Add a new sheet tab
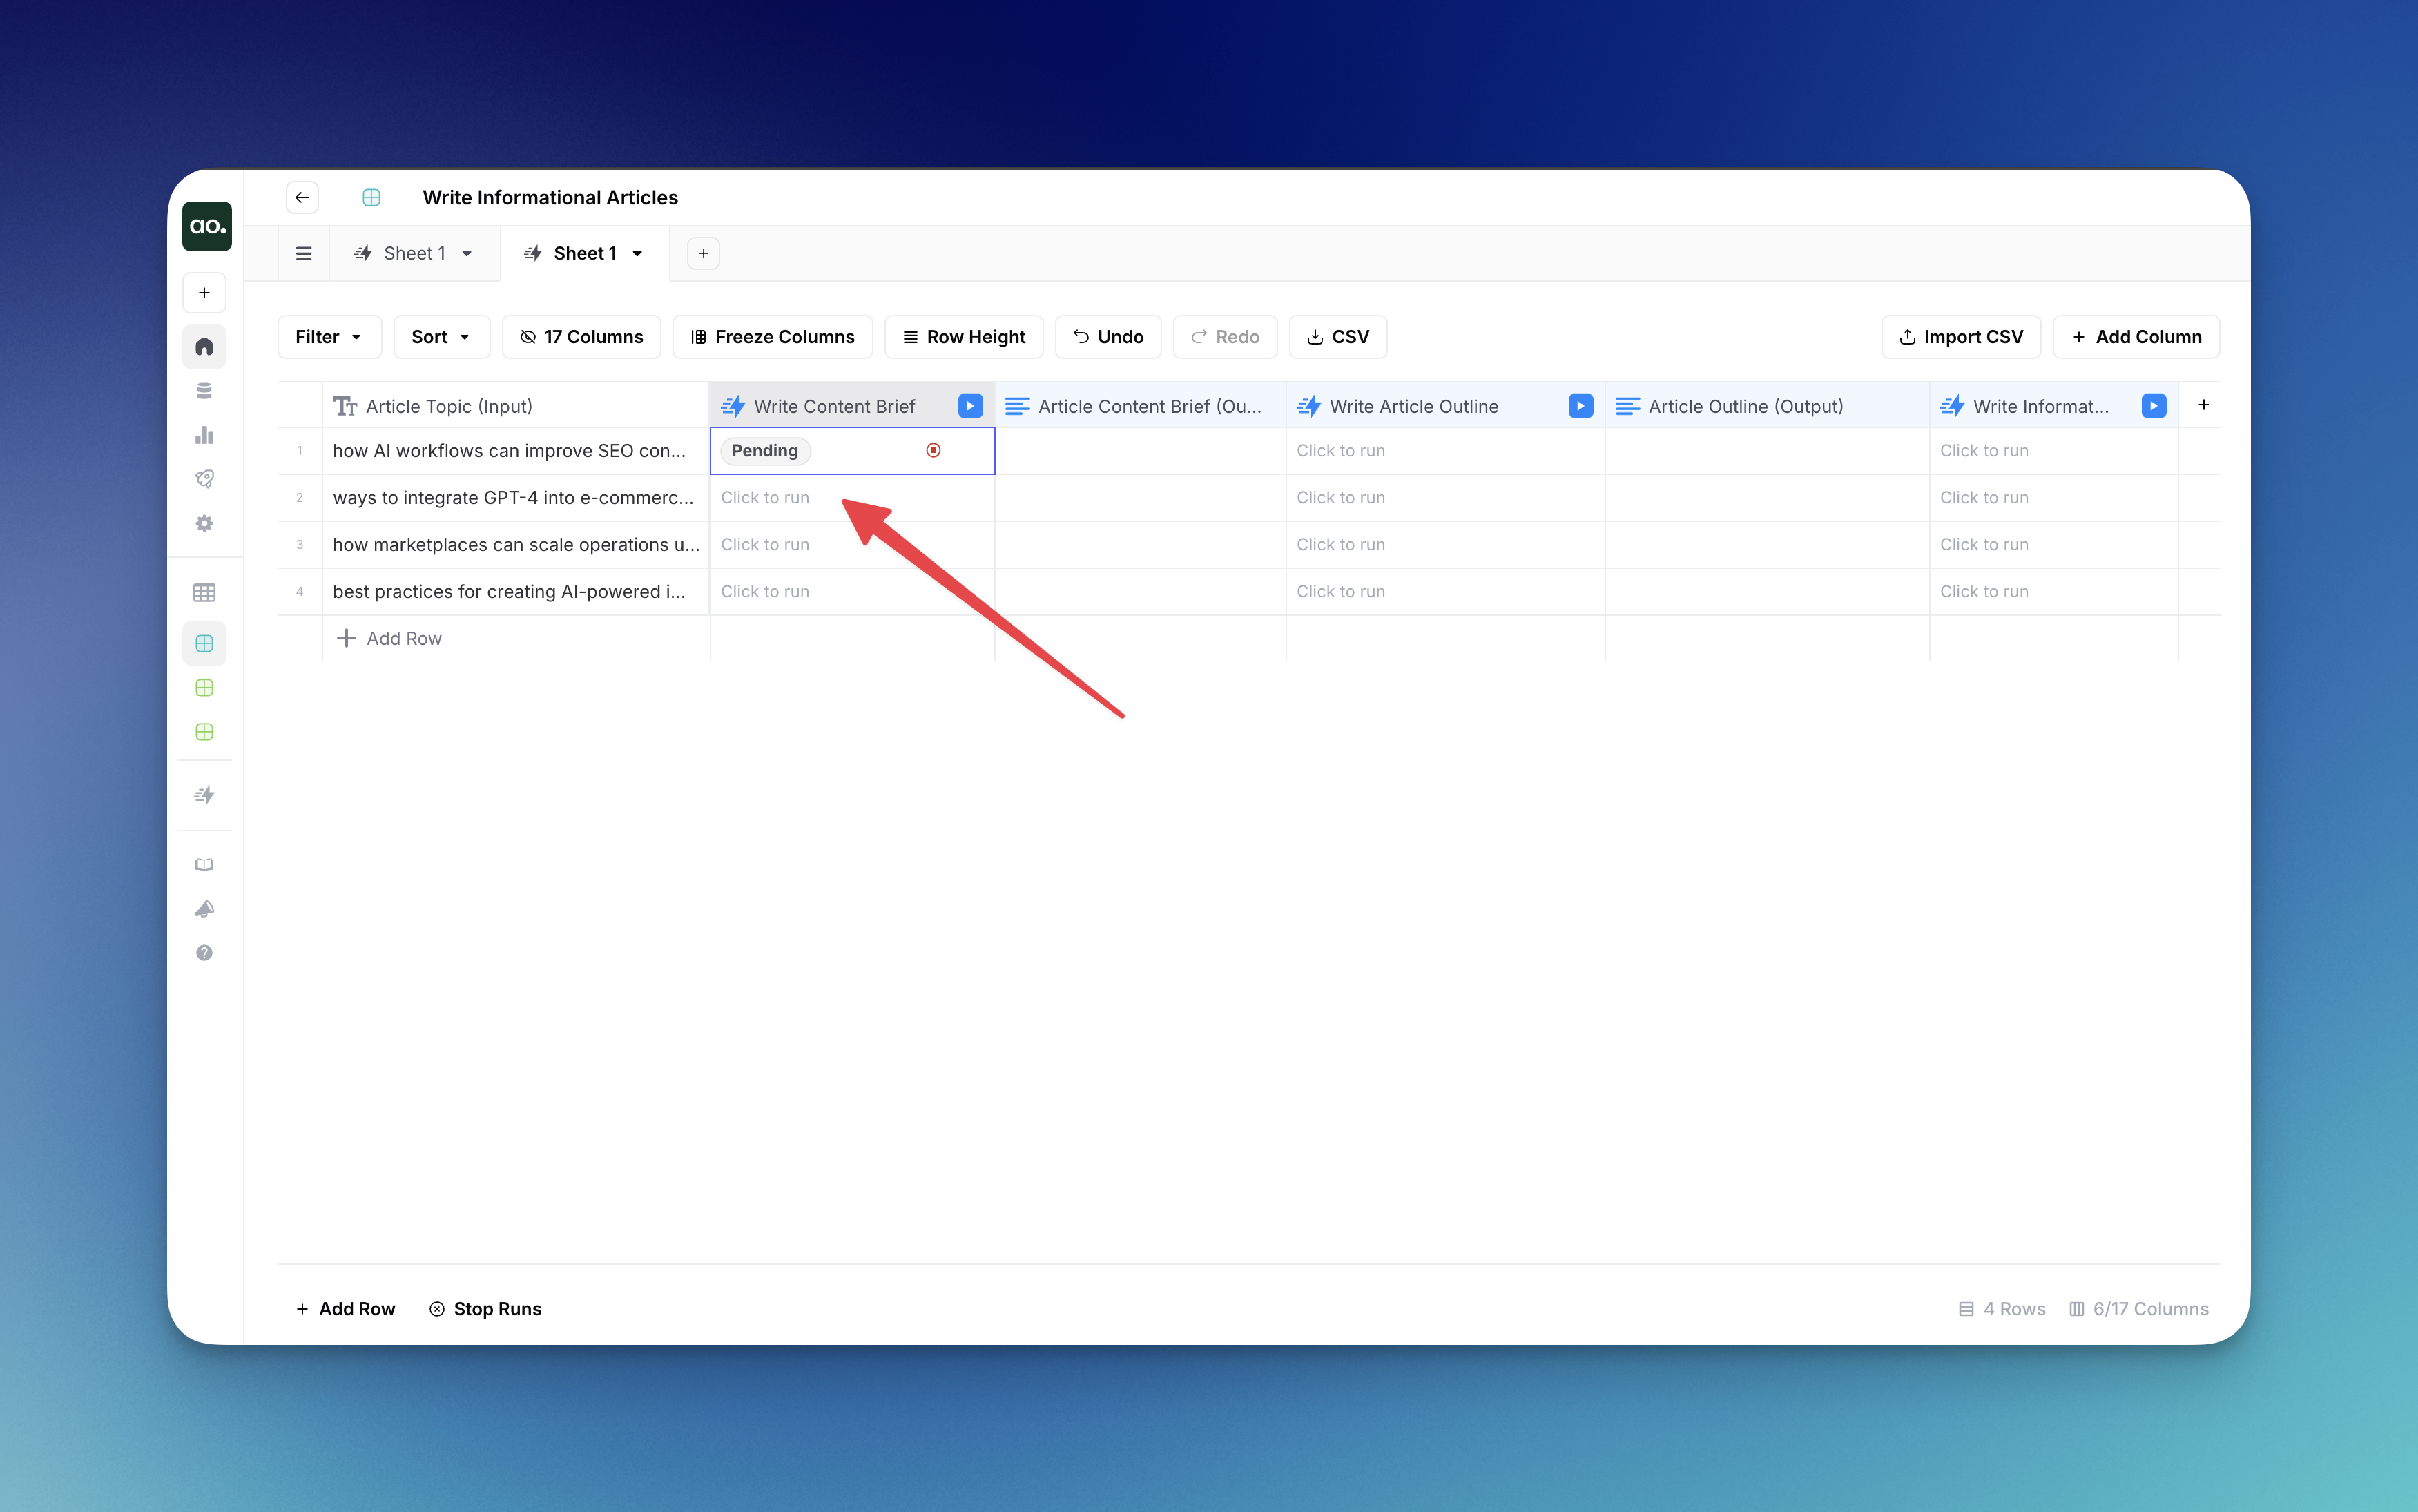 (703, 254)
